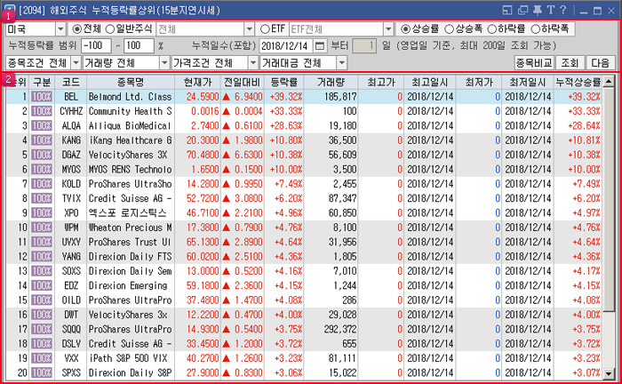Select the Belmond Ltd. Class row name
622x384 pixels.
click(x=130, y=97)
